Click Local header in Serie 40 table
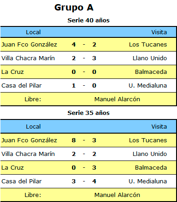Image resolution: width=177 pixels, height=202 pixels. (33, 32)
